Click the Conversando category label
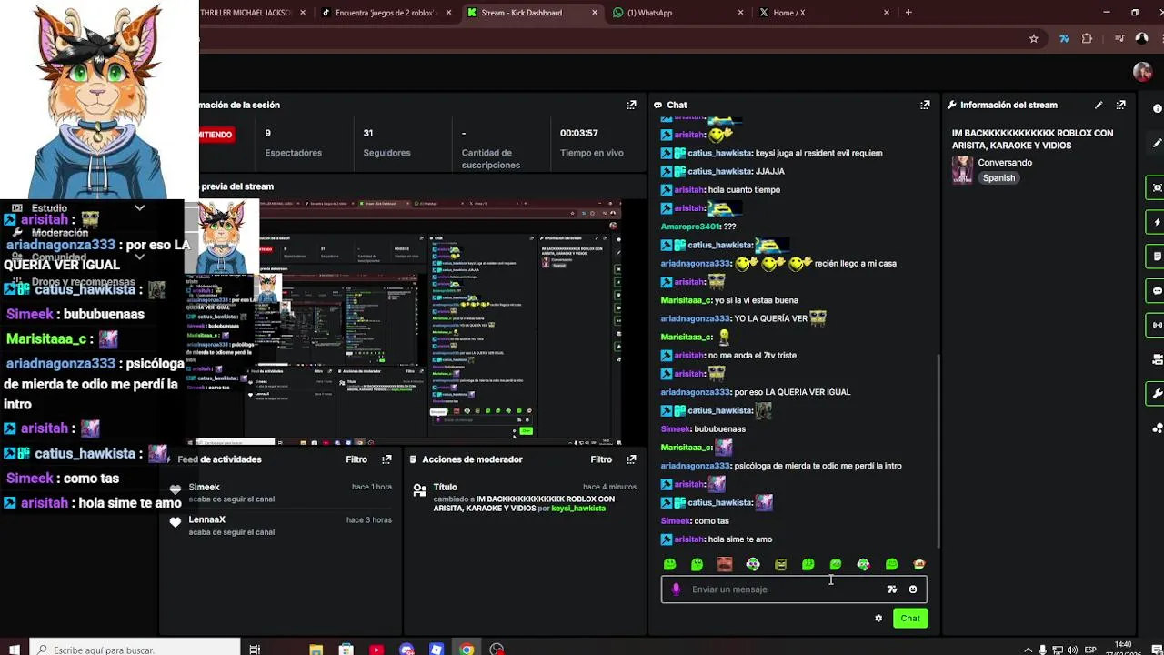This screenshot has width=1164, height=655. point(1005,163)
